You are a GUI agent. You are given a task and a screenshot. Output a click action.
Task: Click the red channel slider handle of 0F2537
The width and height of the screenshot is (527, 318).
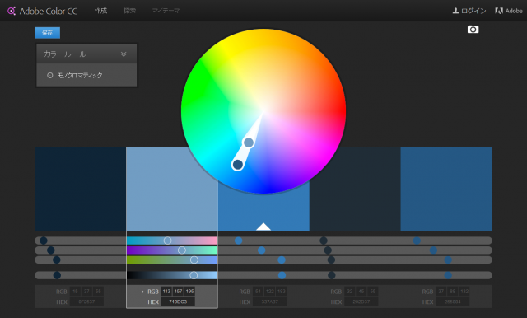[x=44, y=241]
